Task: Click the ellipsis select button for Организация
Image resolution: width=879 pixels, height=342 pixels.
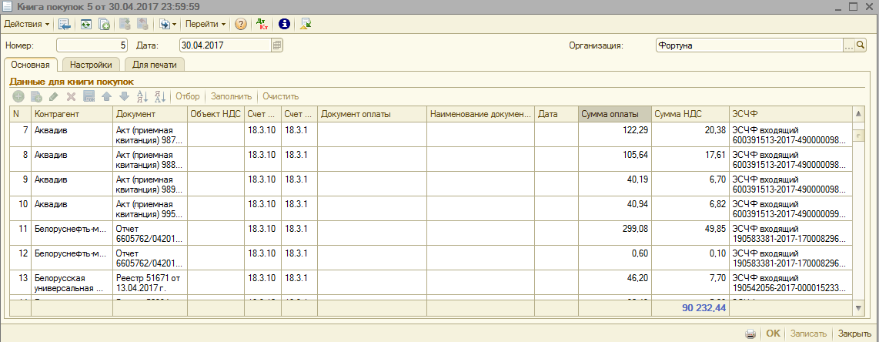Action: (x=849, y=45)
